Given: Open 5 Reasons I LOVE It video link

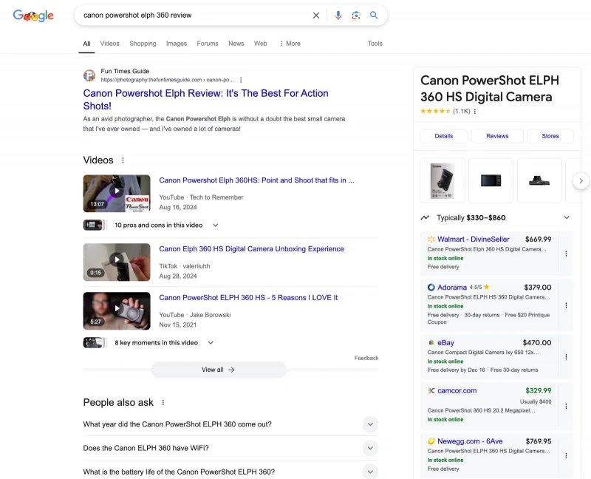Looking at the screenshot, I should (248, 298).
